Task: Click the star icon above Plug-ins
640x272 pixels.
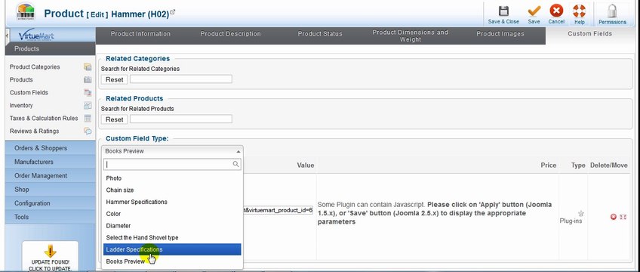Action: [581, 214]
